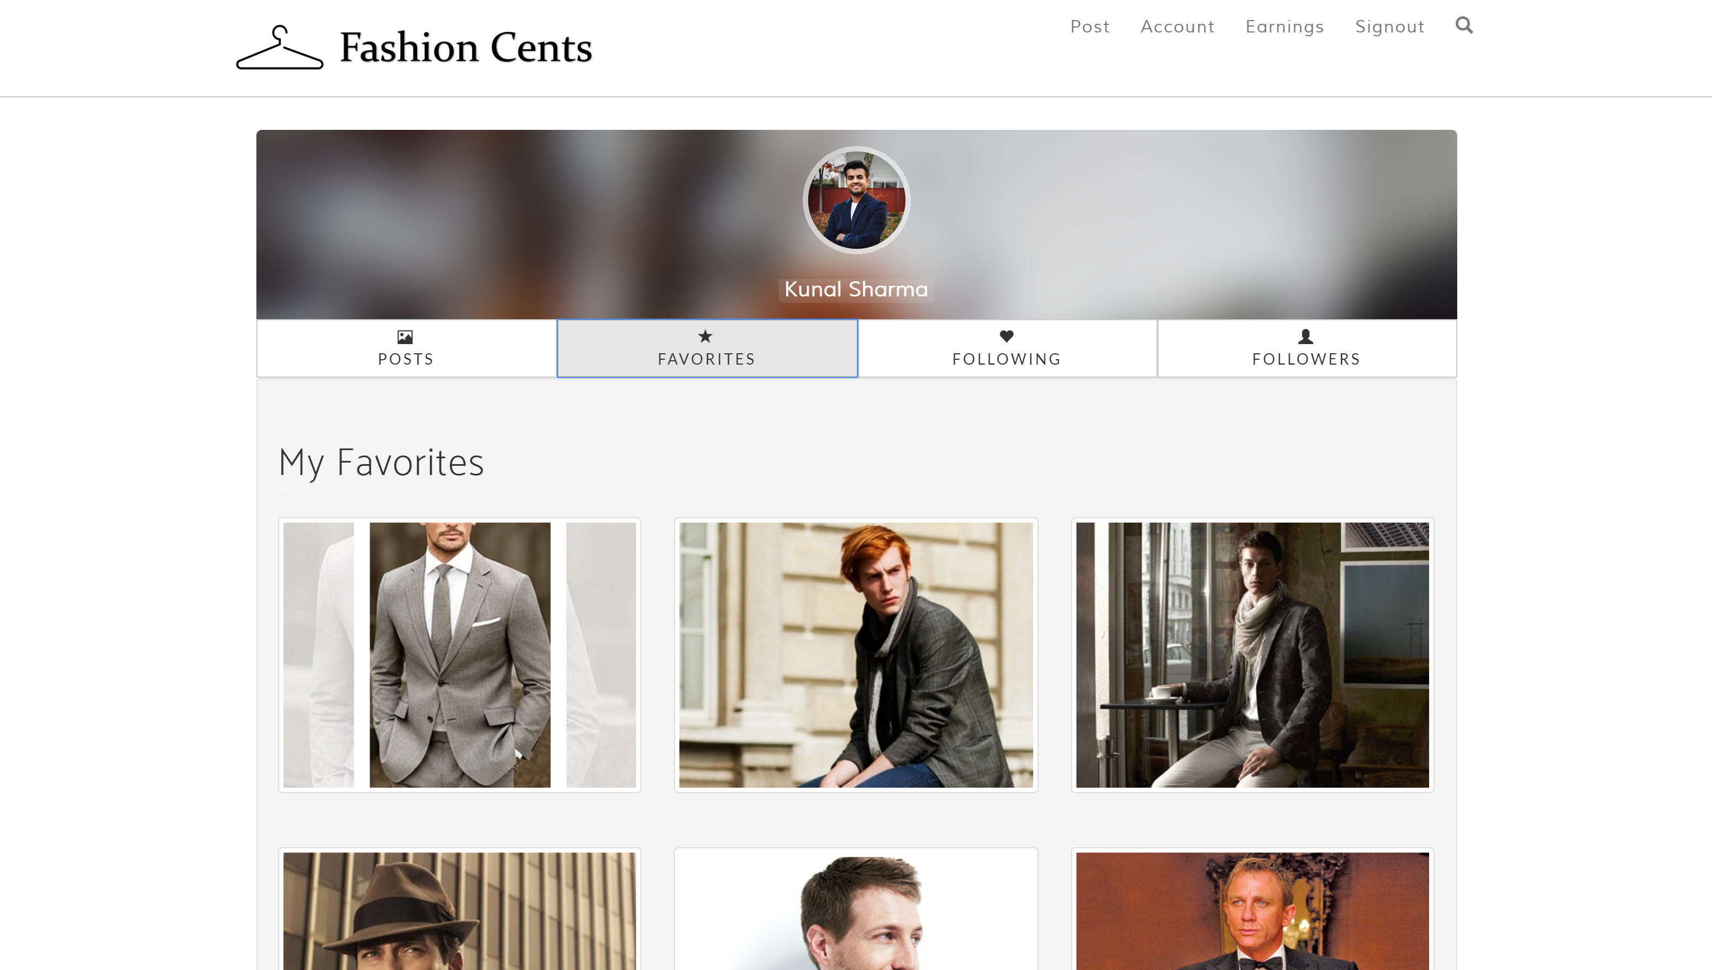Open the brown fedora hat photo
The width and height of the screenshot is (1712, 970).
(x=459, y=910)
